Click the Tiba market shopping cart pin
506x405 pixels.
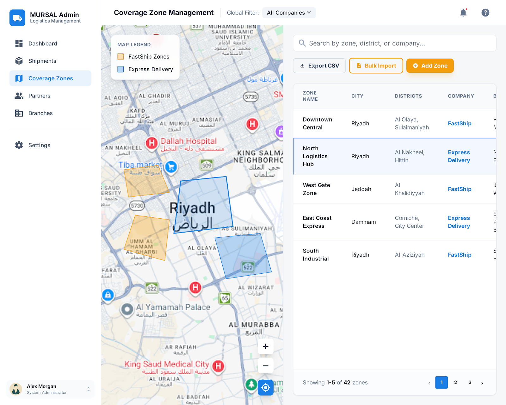point(171,167)
